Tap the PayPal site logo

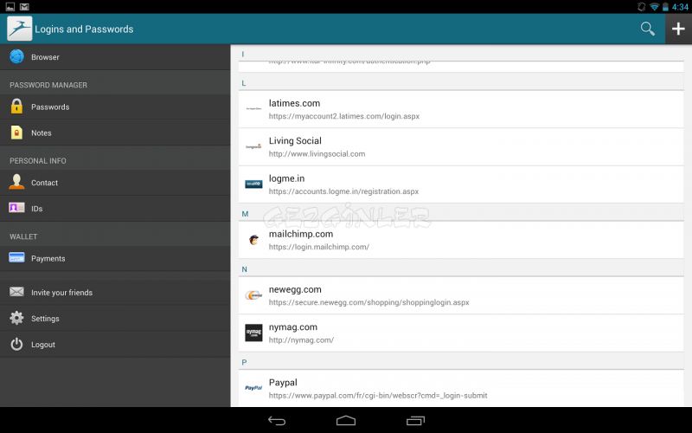coord(253,388)
